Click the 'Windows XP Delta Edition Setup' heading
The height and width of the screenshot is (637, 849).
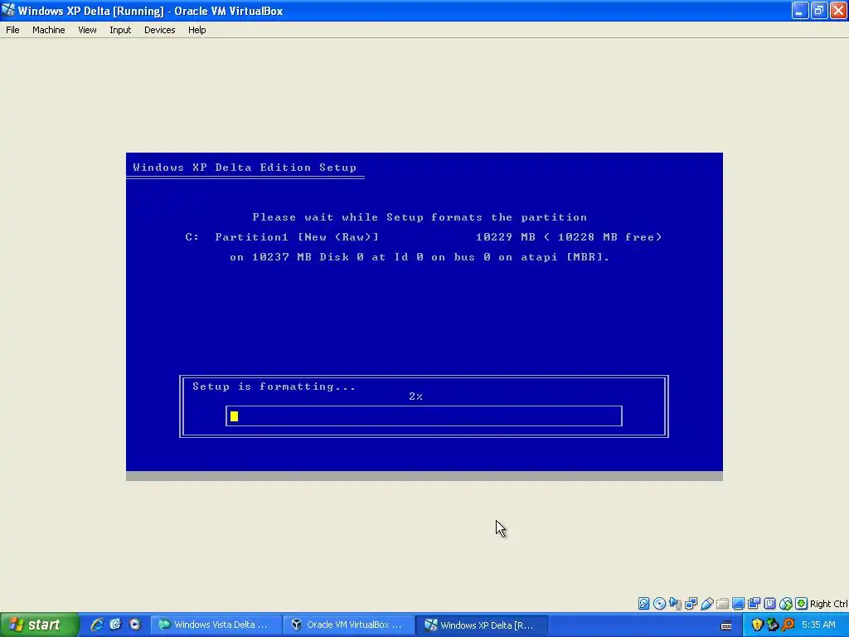pyautogui.click(x=245, y=168)
